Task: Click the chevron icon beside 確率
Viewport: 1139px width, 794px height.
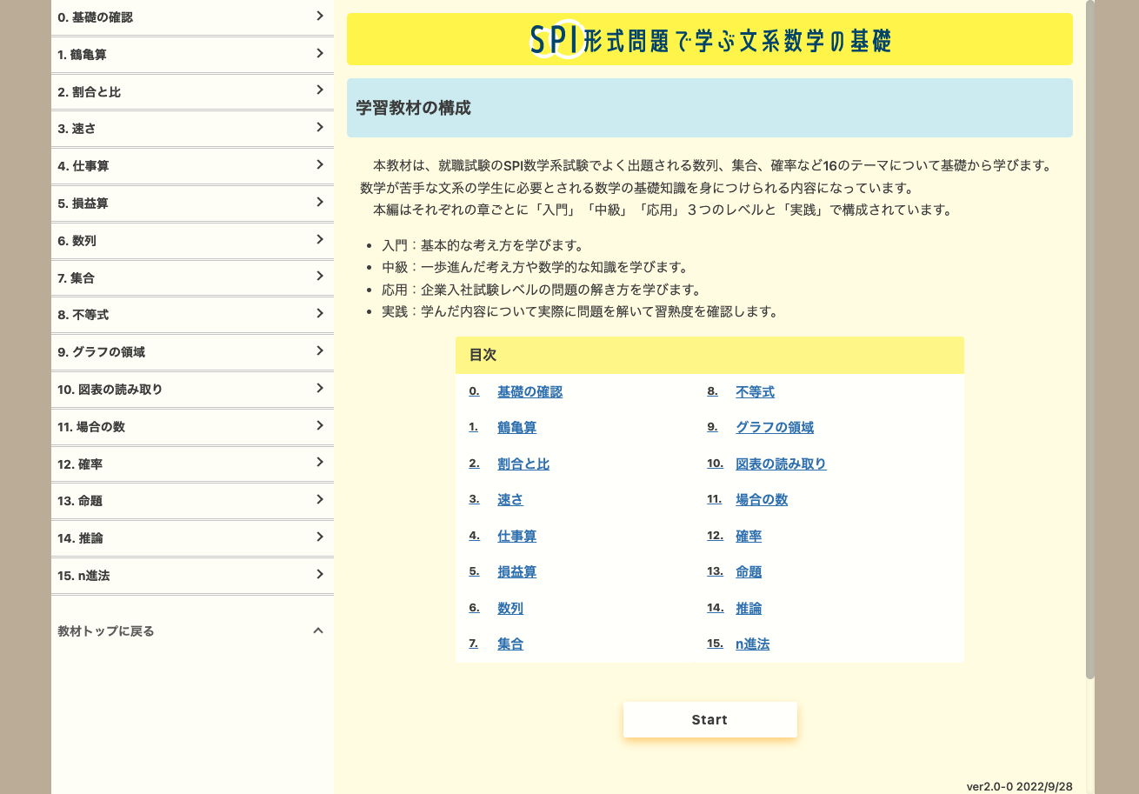Action: [319, 464]
